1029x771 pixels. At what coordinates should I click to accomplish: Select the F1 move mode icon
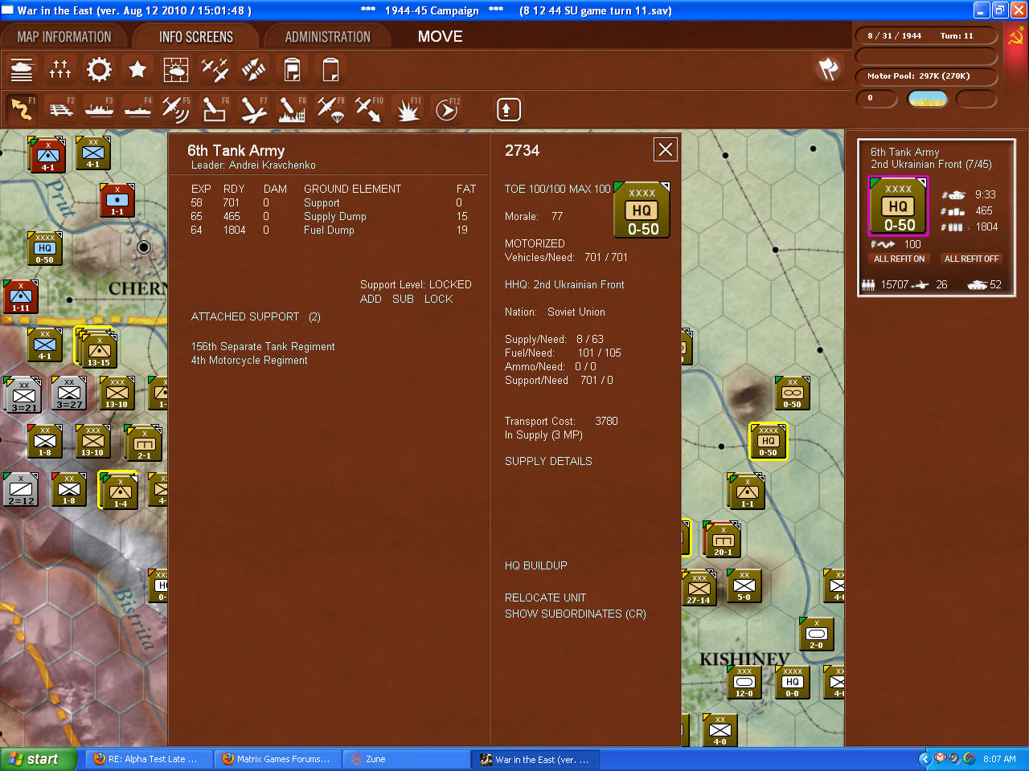coord(22,109)
